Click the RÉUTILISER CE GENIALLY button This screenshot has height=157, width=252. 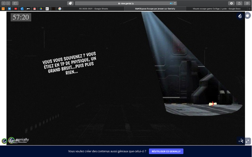(166, 151)
